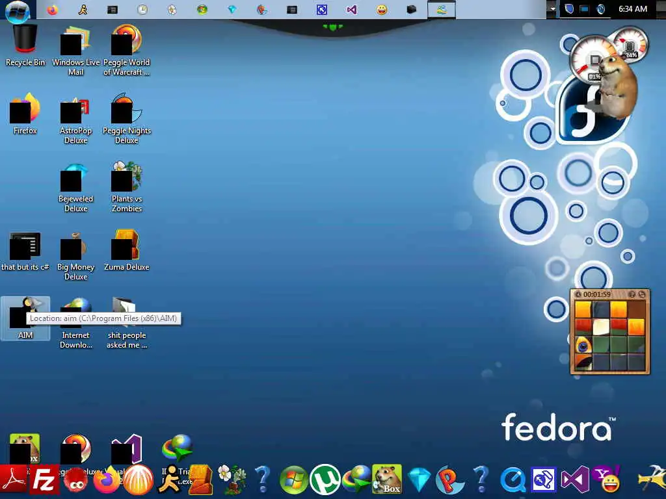Select the Zuma Deluxe desktop icon

(127, 250)
